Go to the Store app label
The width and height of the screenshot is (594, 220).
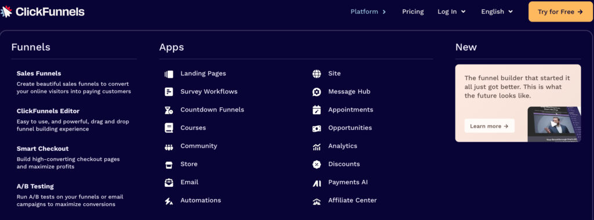click(x=189, y=164)
